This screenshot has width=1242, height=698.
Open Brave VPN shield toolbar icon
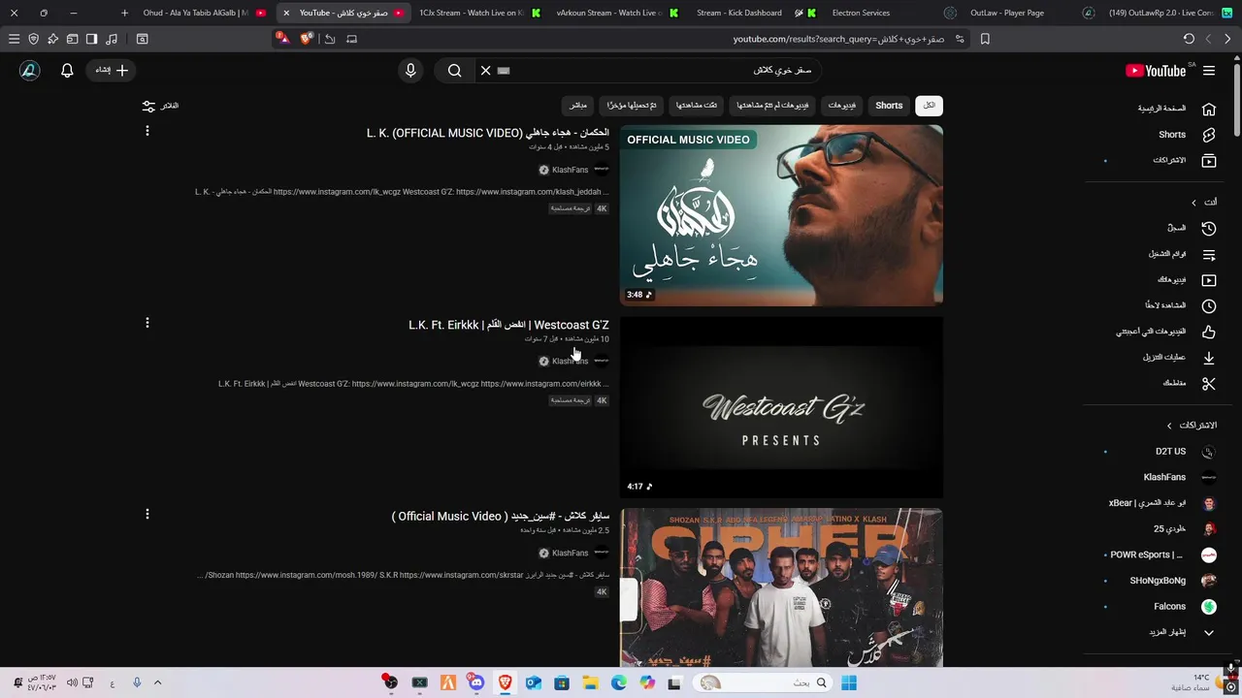point(34,39)
